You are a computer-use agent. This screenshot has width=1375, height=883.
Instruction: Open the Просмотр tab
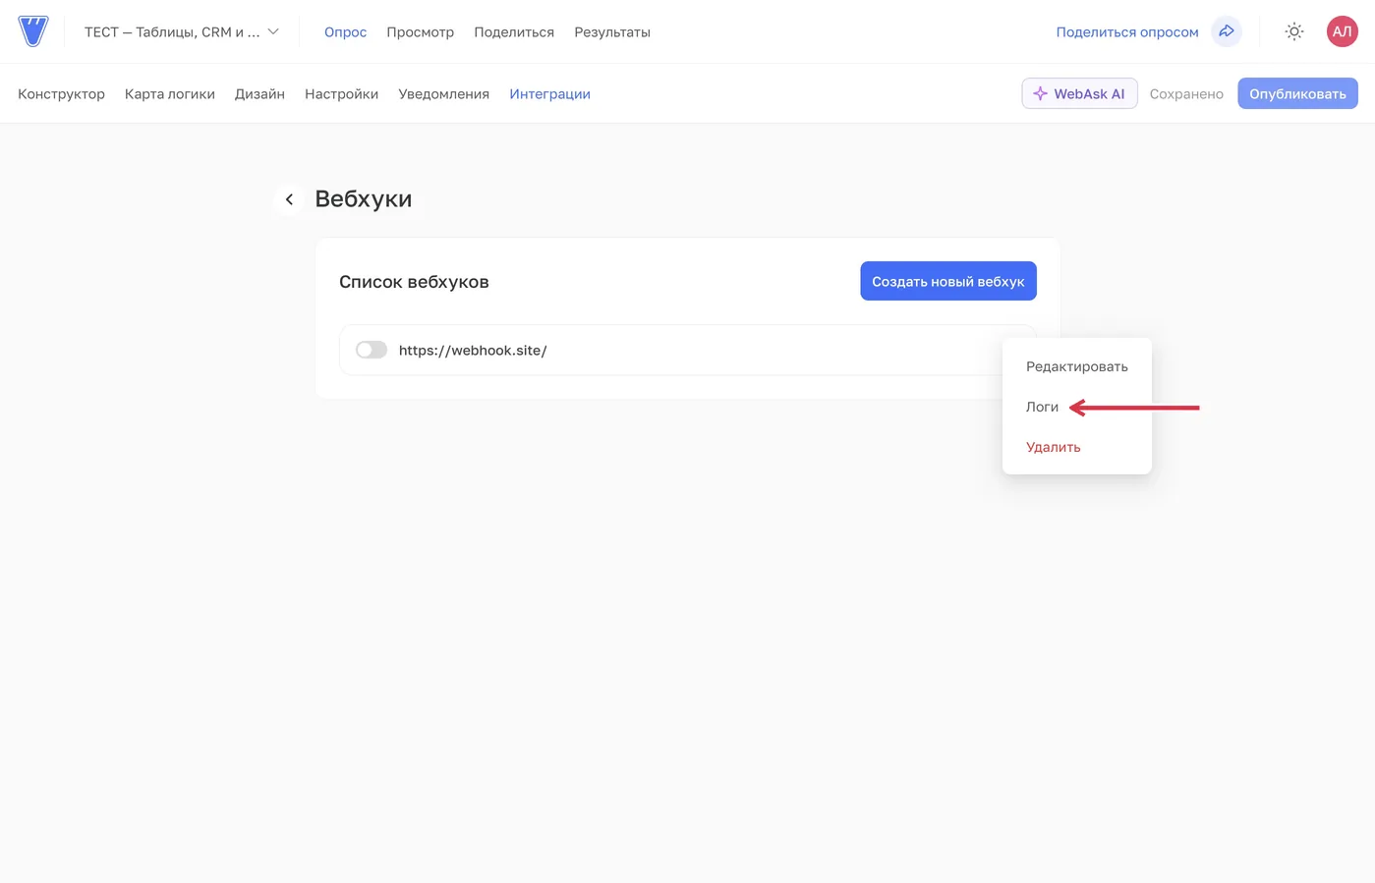[420, 31]
